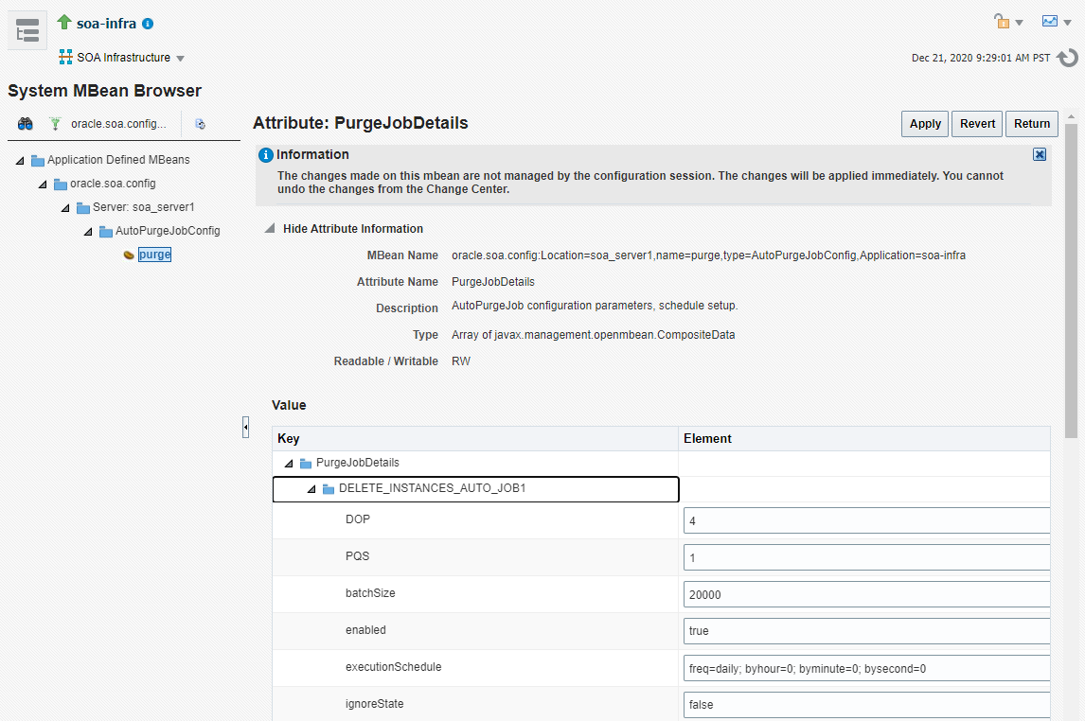Collapse the navigation pane splitter arrow
This screenshot has width=1085, height=721.
(x=245, y=428)
